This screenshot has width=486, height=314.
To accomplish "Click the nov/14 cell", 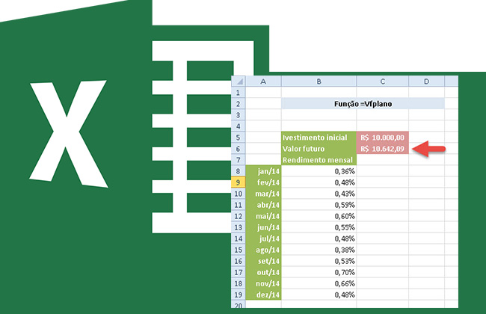I will [263, 283].
